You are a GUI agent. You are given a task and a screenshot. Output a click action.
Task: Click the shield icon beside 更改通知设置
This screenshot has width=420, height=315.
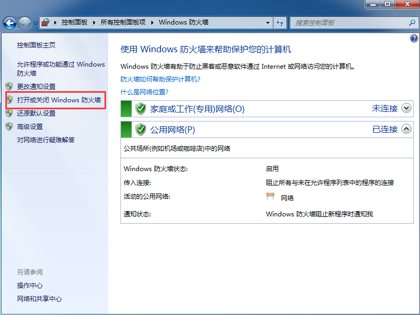(x=9, y=86)
